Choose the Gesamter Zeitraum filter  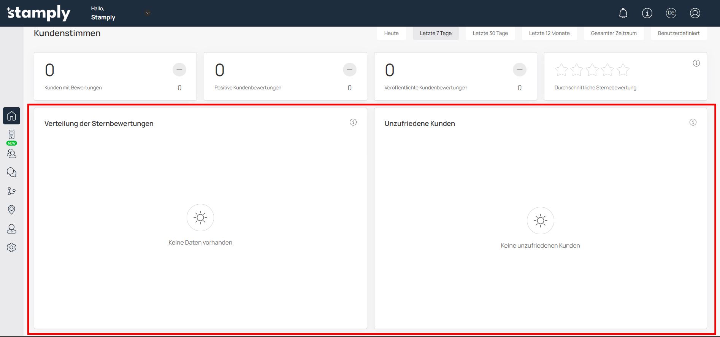[614, 33]
